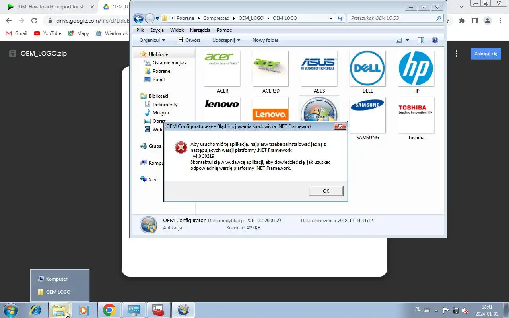Click OK in the .NET error dialog
The image size is (509, 318).
pos(326,191)
